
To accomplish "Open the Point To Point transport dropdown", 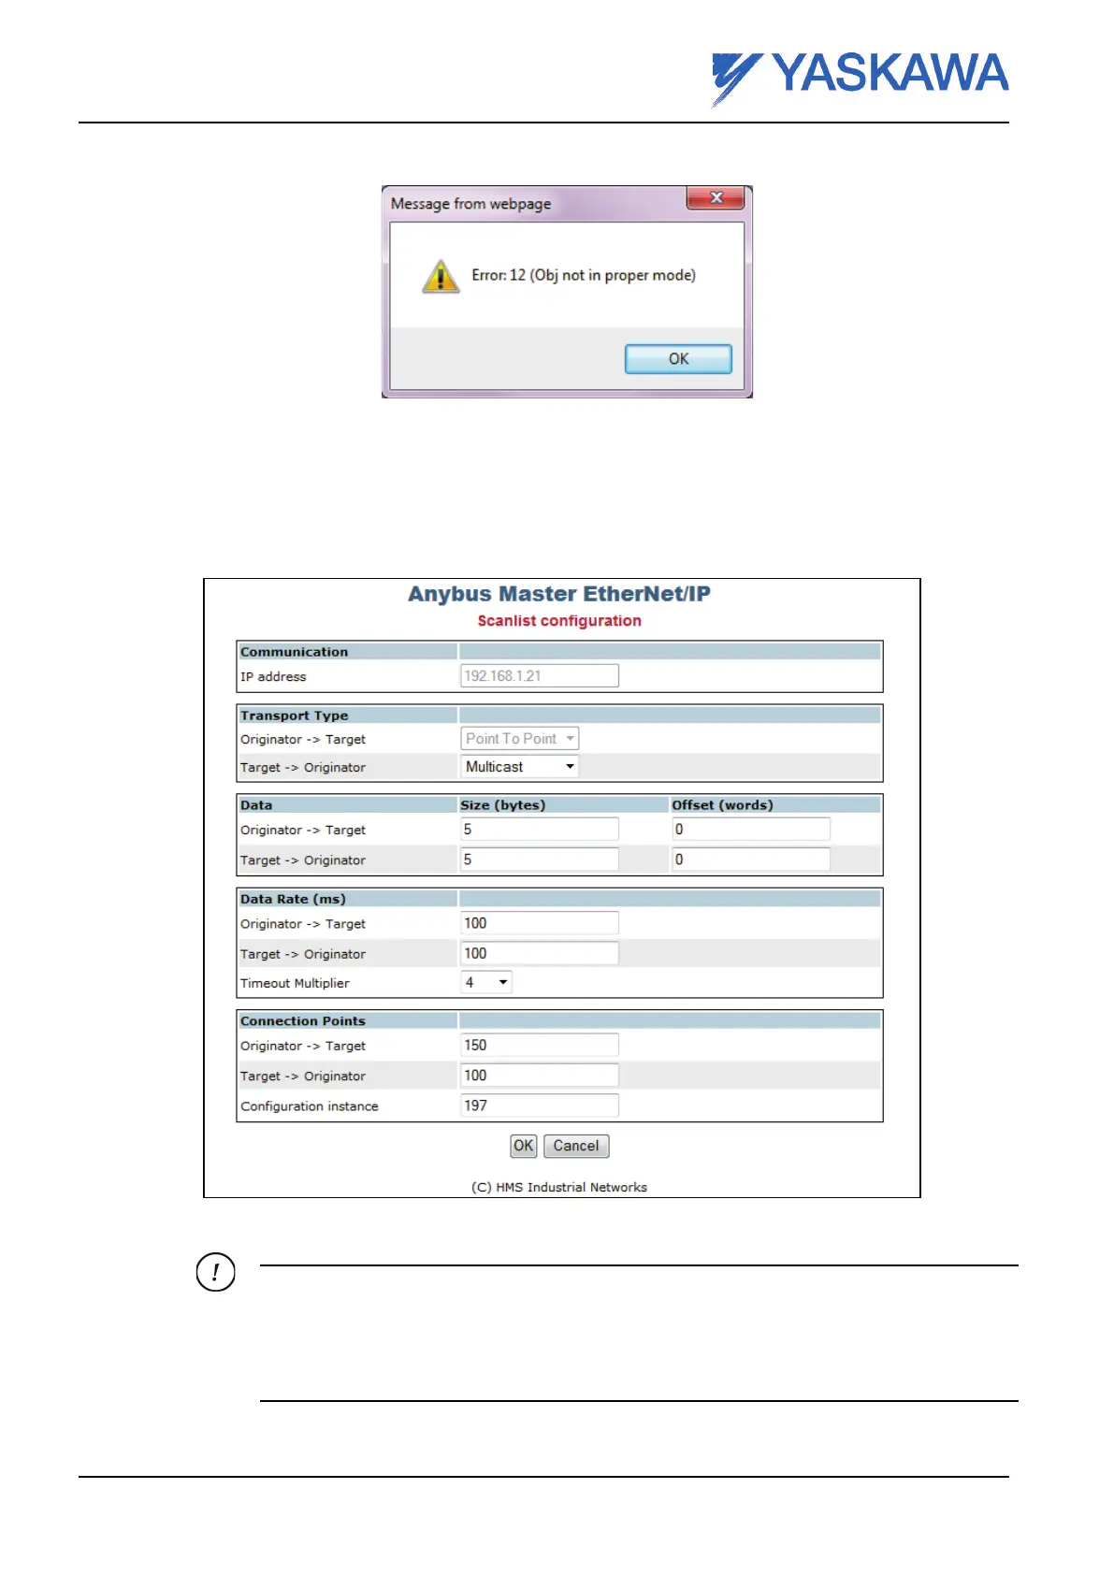I will 520,739.
